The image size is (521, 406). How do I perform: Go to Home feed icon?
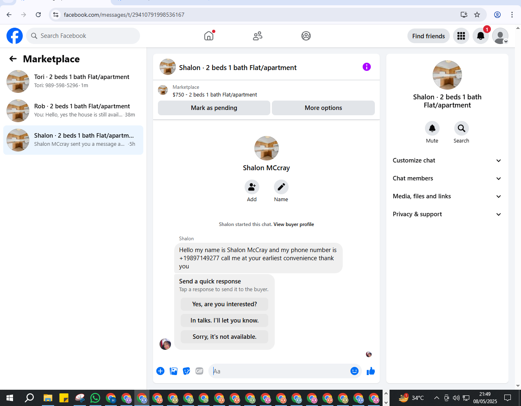click(x=209, y=36)
